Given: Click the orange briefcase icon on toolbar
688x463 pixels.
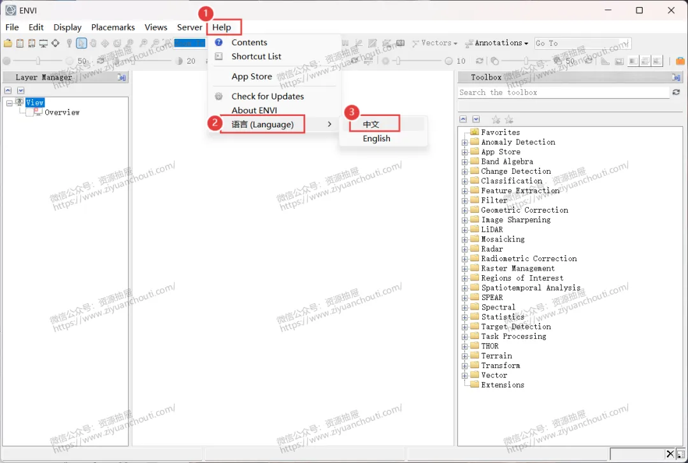Looking at the screenshot, I should (680, 61).
